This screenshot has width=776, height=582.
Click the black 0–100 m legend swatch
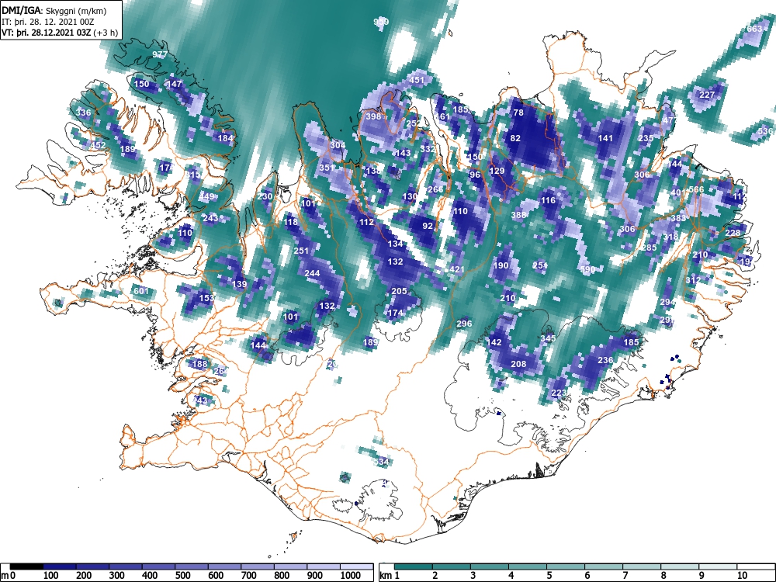coord(26,566)
